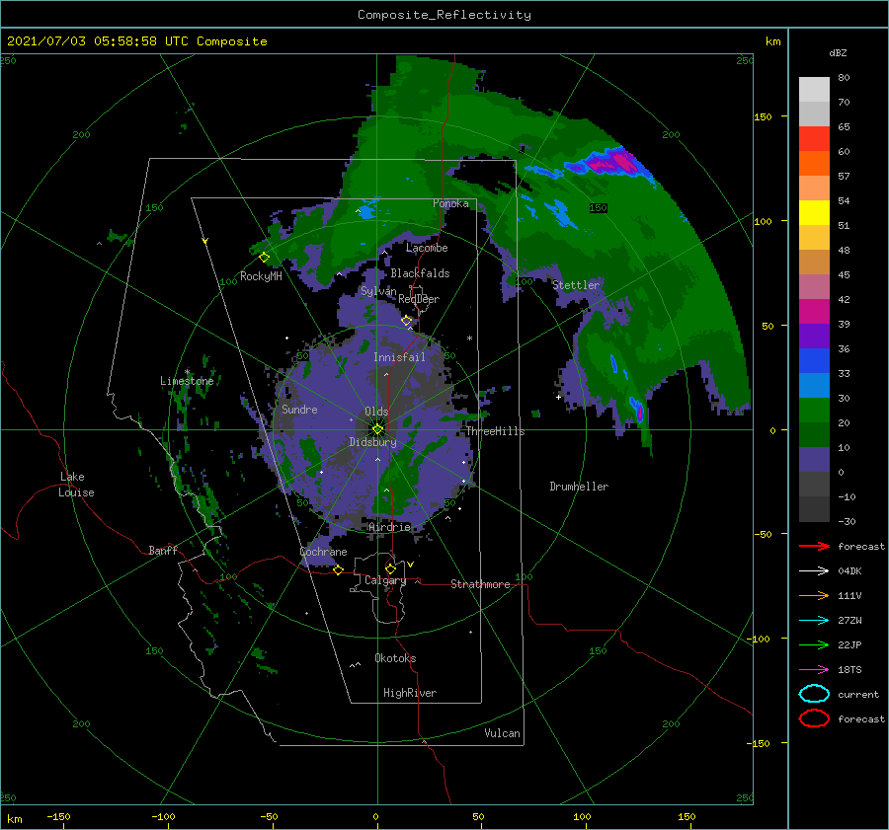Click the 150 value on right axis
The image size is (889, 830).
pos(763,116)
